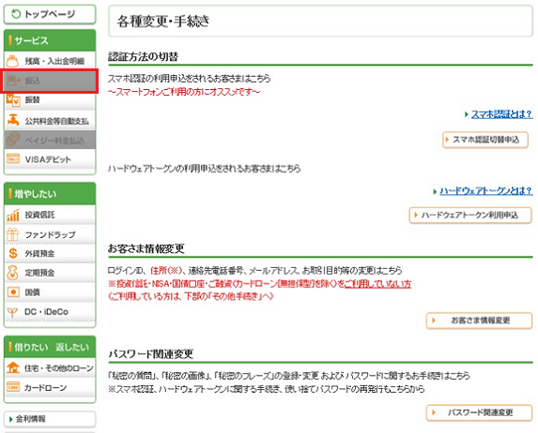The image size is (538, 433).
Task: Open the faucet icon for 公共料金等自動支払
Action: 13,120
